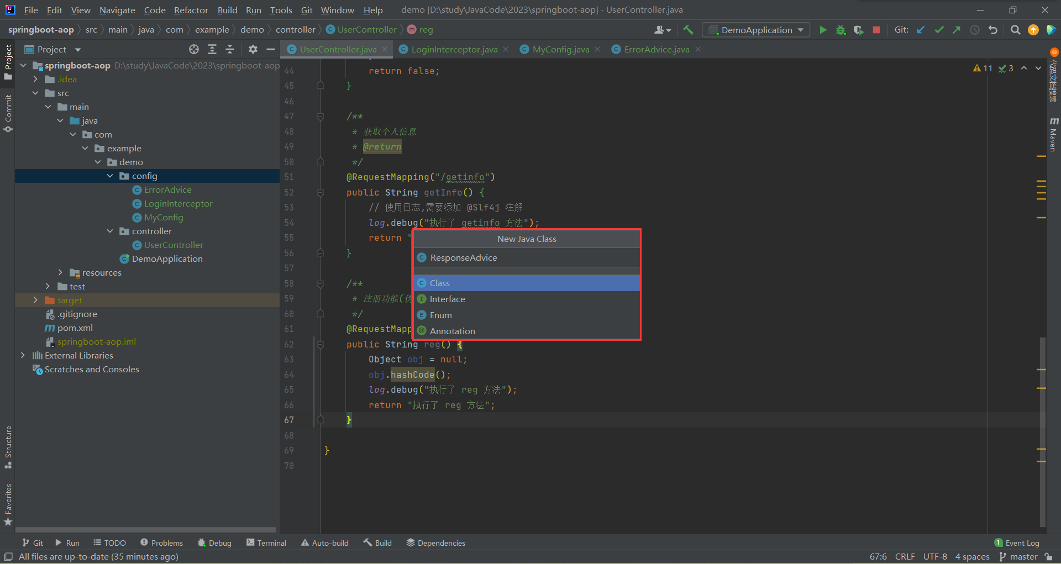Screen dimensions: 1061x564
Task: Choose Annotation in New Java Class popup
Action: (527, 331)
